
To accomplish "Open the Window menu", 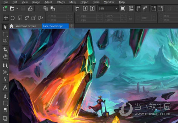I will pyautogui.click(x=109, y=2).
